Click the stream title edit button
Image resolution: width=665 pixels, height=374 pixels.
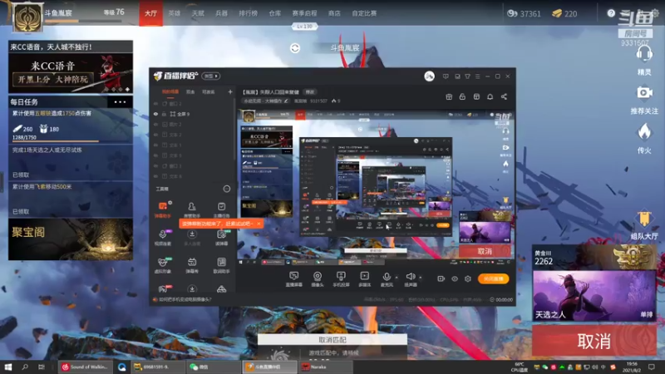pyautogui.click(x=310, y=91)
